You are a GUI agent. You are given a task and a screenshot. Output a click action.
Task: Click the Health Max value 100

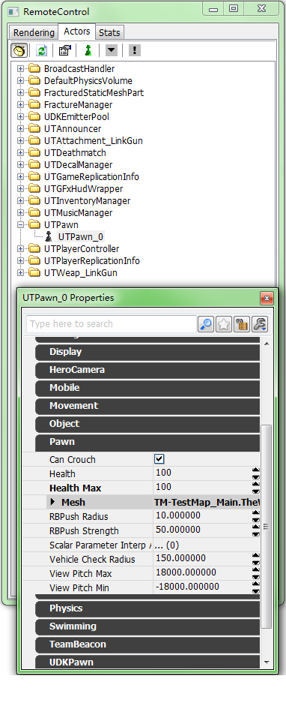tap(164, 487)
